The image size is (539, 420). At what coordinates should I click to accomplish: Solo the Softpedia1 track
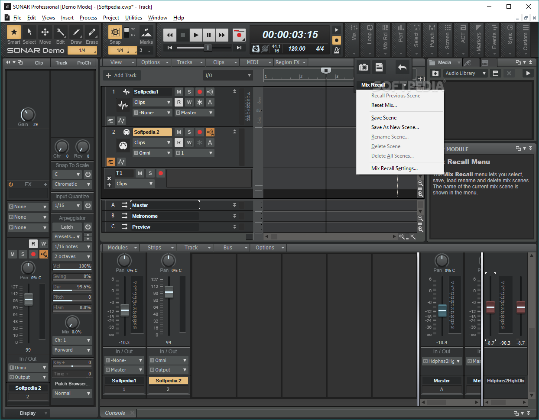[189, 92]
